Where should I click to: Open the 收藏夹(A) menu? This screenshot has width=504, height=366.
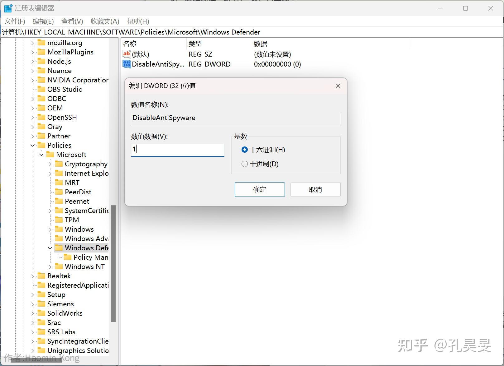click(104, 21)
